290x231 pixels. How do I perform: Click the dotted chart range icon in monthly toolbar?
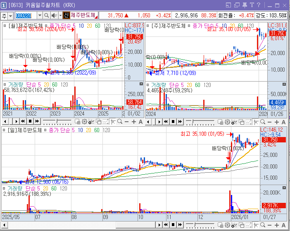(106, 122)
